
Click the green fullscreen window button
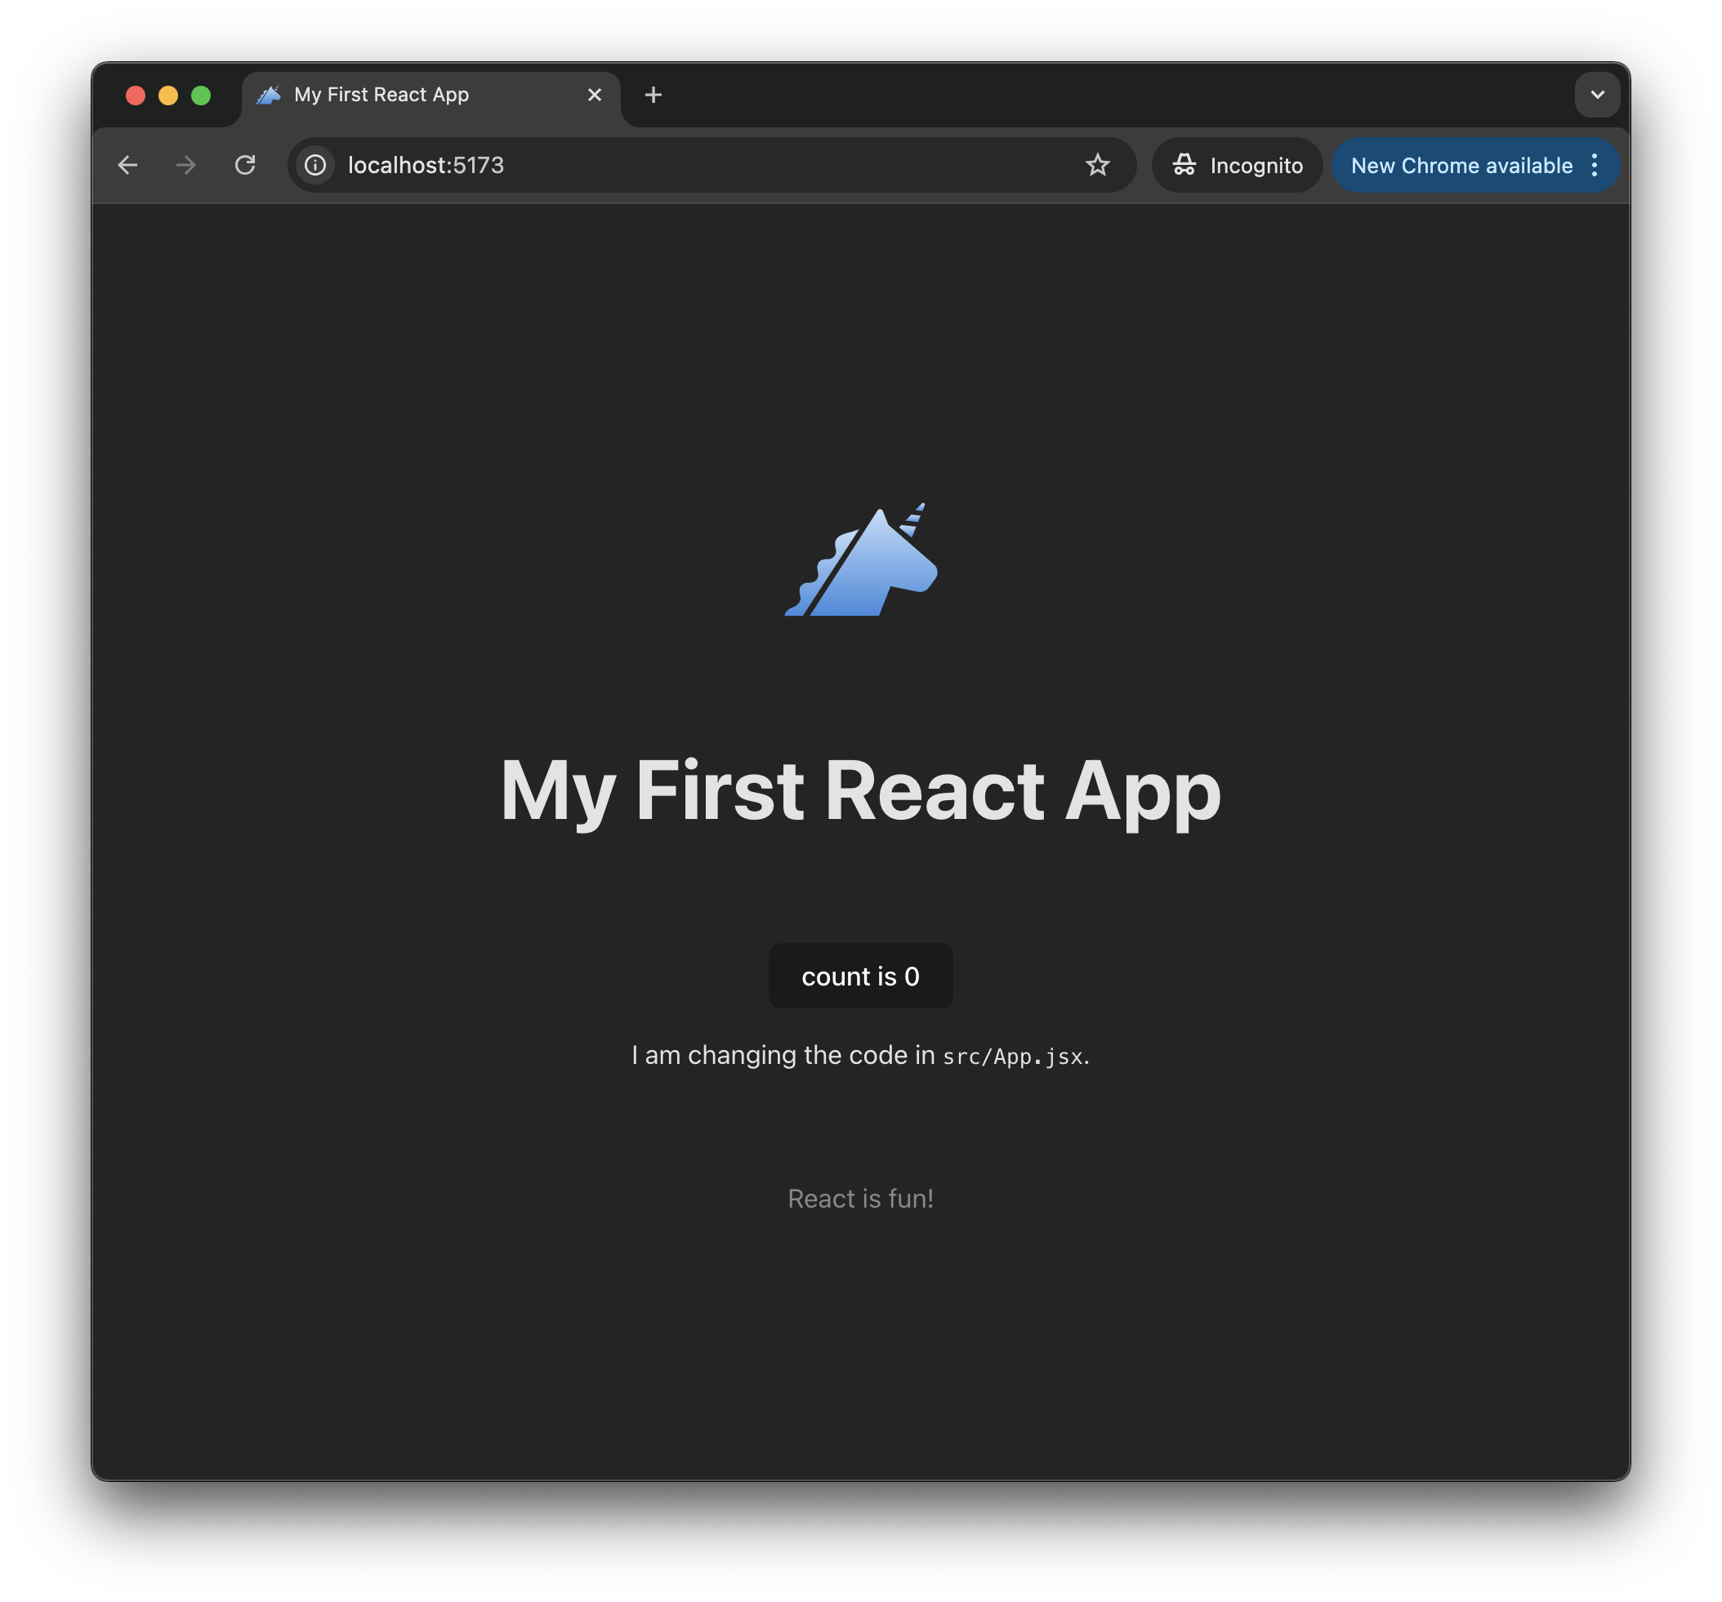pyautogui.click(x=201, y=96)
